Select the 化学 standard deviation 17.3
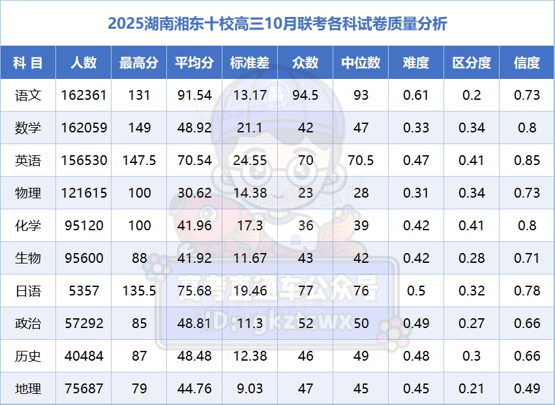Screen dimensions: 555x405 pyautogui.click(x=250, y=226)
